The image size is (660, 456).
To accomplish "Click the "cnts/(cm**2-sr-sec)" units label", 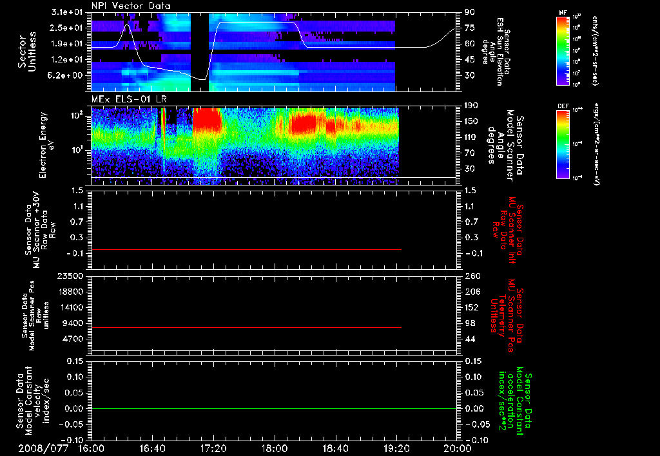I will click(595, 51).
